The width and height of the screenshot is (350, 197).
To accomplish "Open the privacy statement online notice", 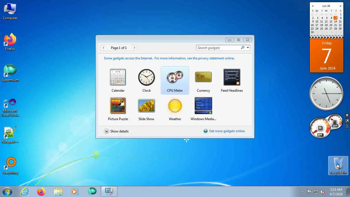I will tap(169, 58).
